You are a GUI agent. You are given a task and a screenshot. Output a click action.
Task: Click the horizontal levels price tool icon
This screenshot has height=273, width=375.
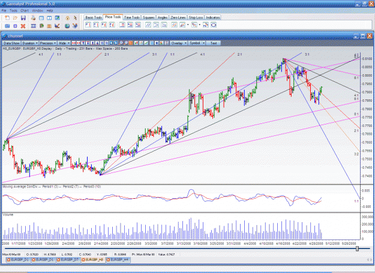[x=122, y=25]
